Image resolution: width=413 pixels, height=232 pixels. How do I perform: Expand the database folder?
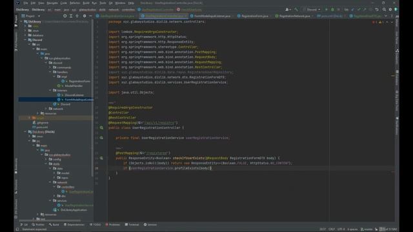coord(25,35)
